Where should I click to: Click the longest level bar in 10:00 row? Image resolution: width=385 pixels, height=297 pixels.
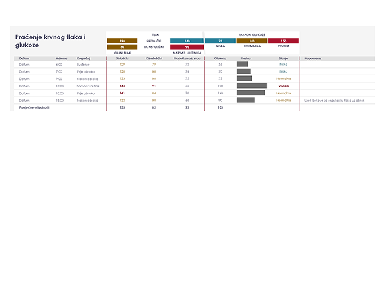tap(252, 86)
